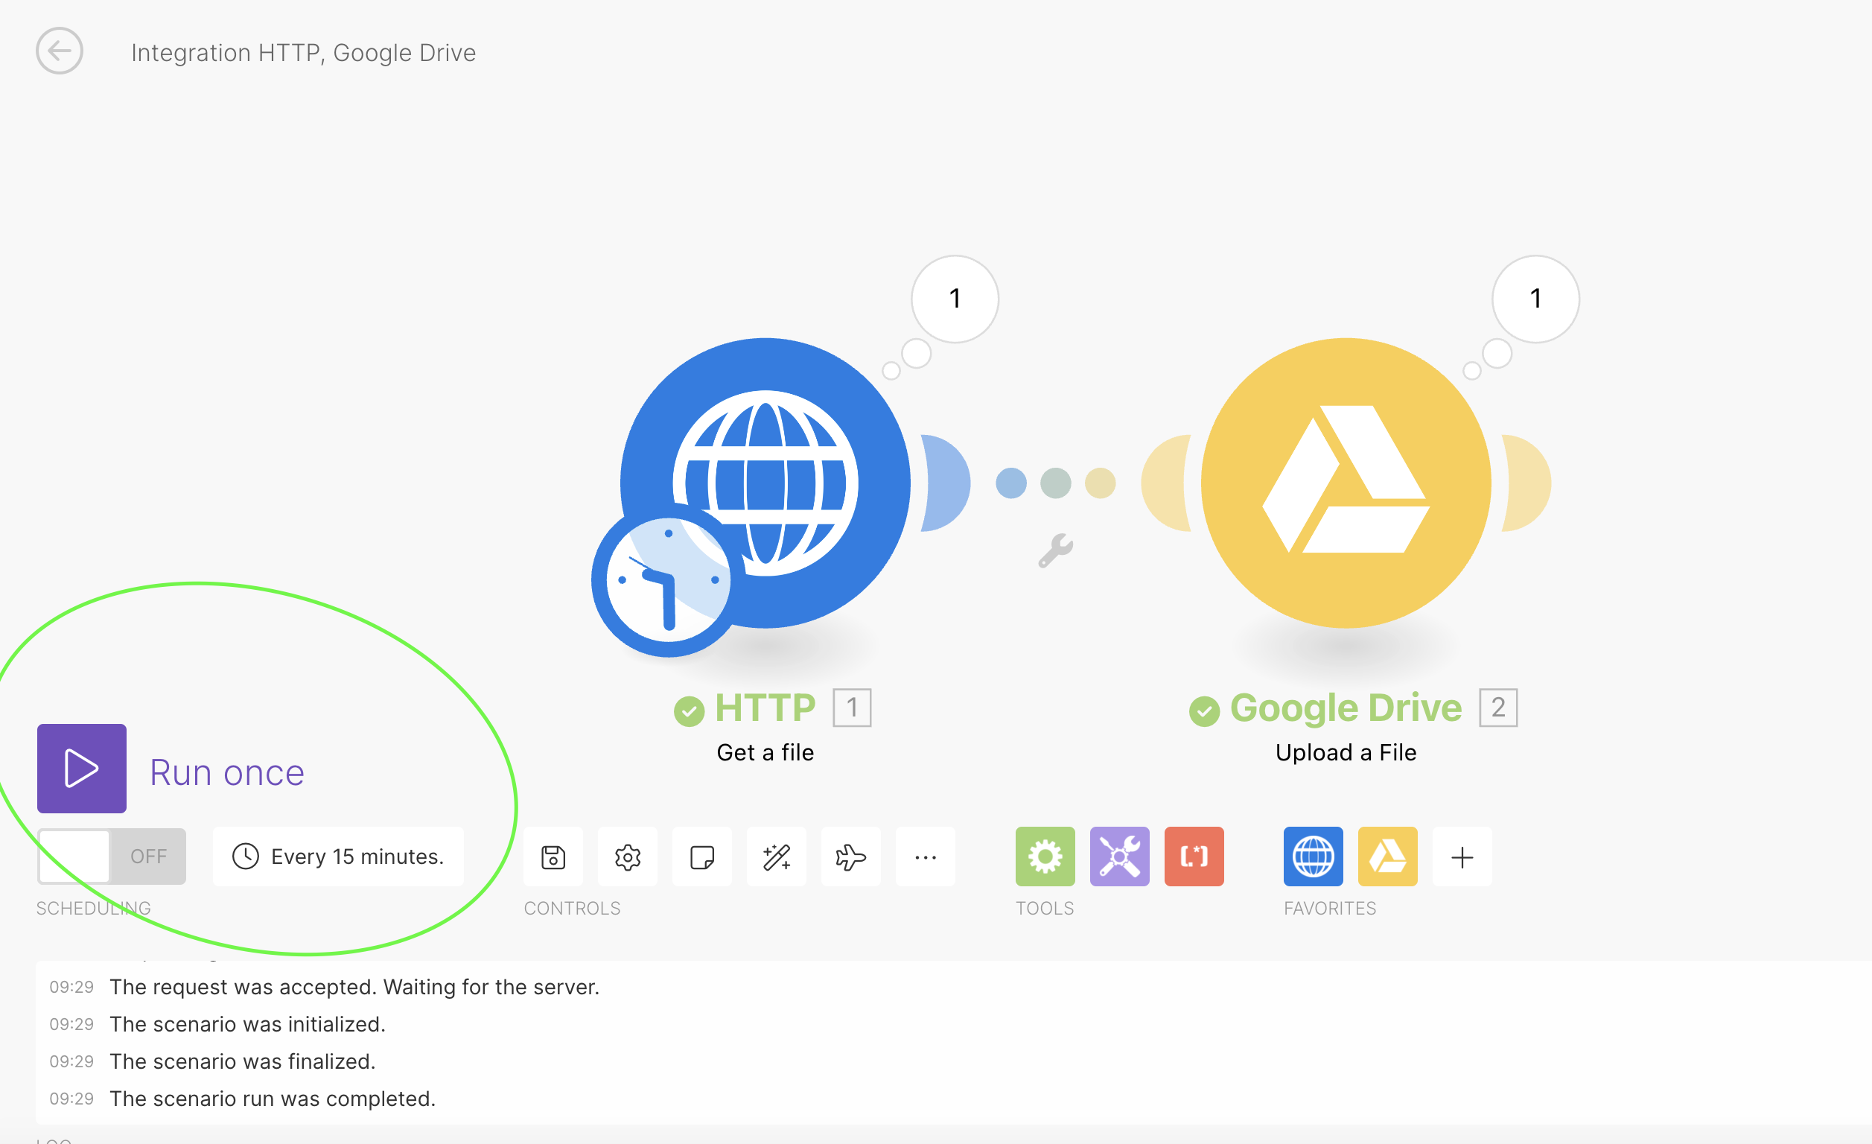The height and width of the screenshot is (1144, 1872).
Task: Click the left handle of Google Drive module
Action: (x=1165, y=483)
